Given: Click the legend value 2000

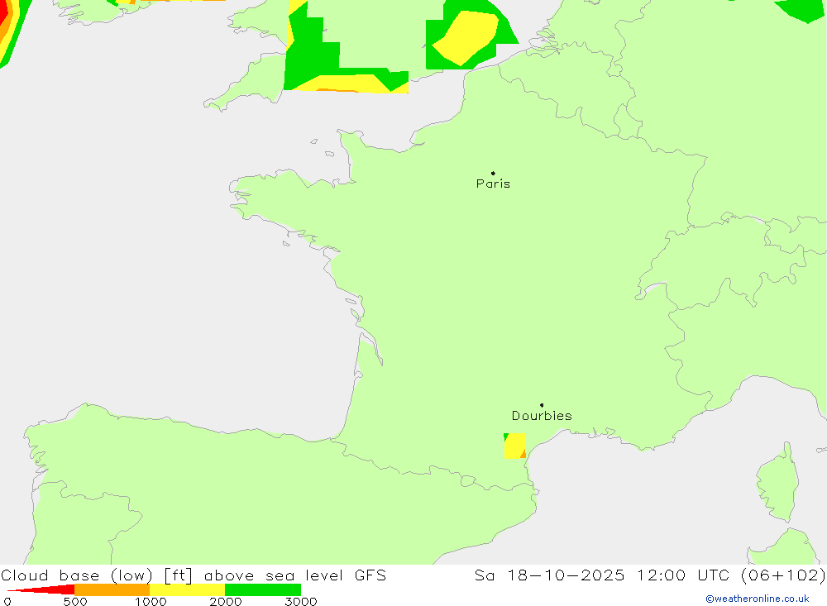Looking at the screenshot, I should click(x=226, y=601).
